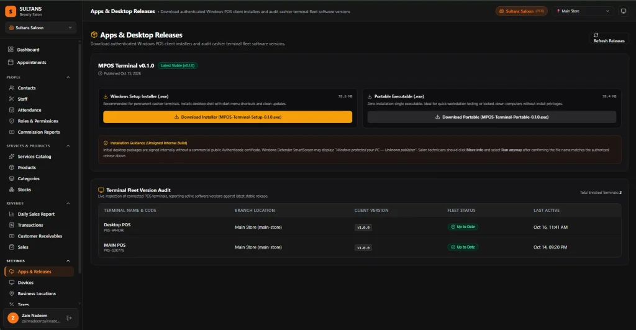The width and height of the screenshot is (636, 330).
Task: Click the Roles & Permissions shield icon
Action: click(11, 121)
